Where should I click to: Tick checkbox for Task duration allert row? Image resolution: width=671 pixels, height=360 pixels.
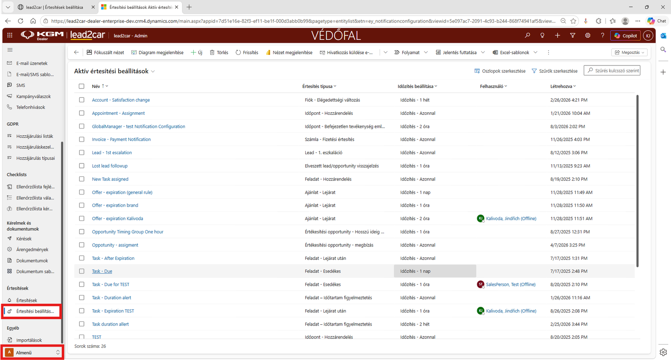(81, 324)
